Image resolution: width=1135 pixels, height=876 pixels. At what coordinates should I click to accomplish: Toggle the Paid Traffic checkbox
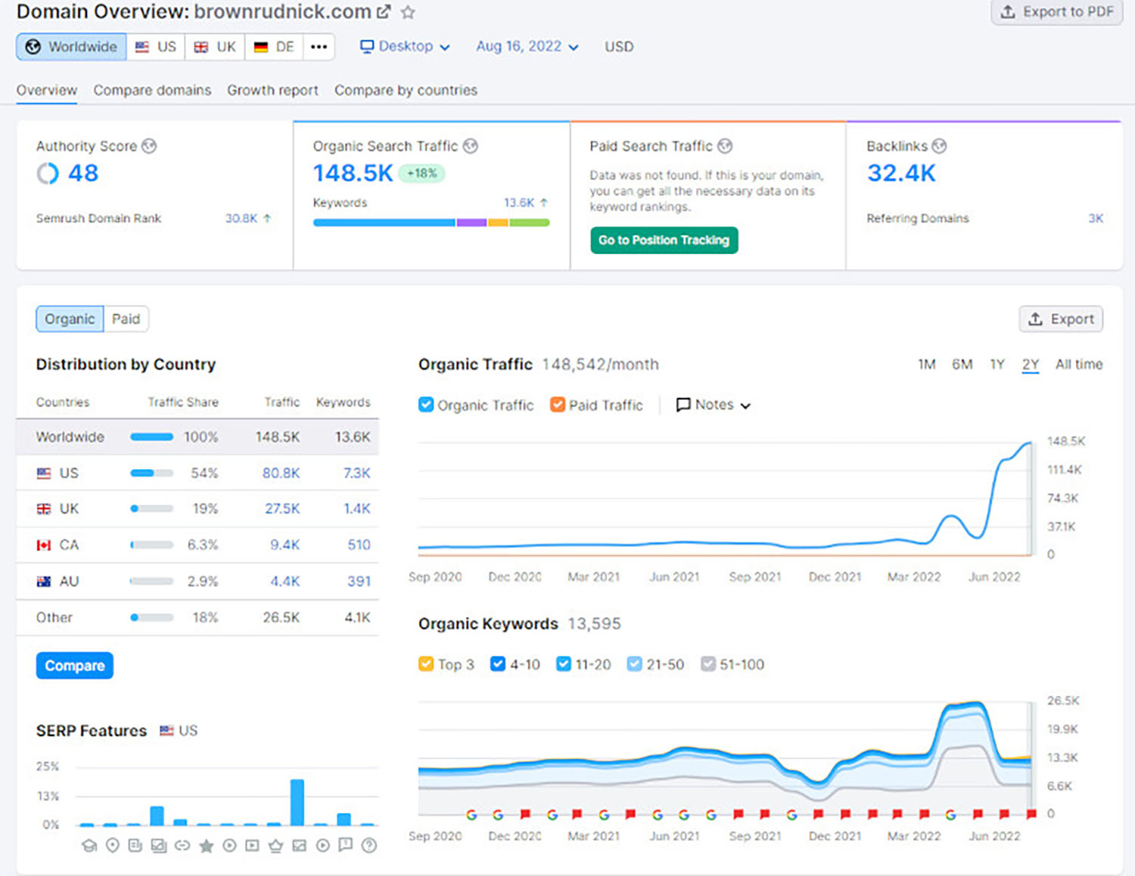coord(558,405)
